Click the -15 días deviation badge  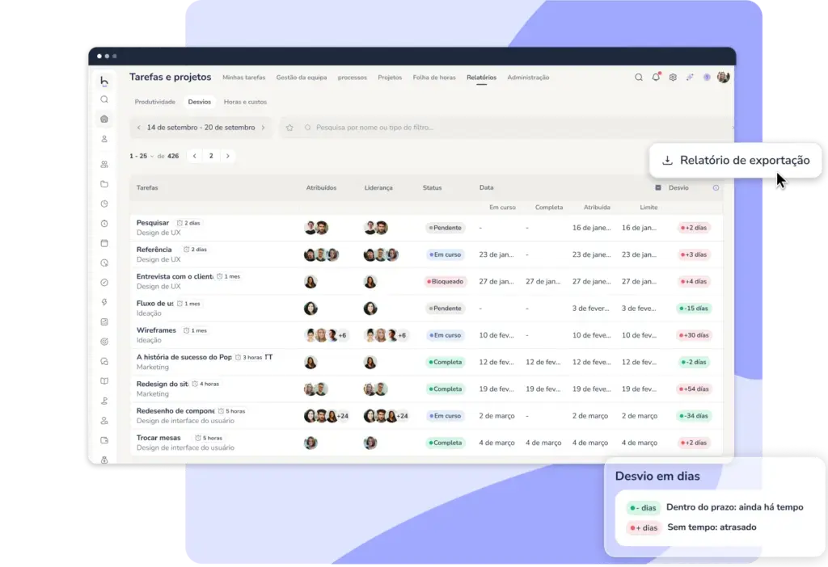694,309
